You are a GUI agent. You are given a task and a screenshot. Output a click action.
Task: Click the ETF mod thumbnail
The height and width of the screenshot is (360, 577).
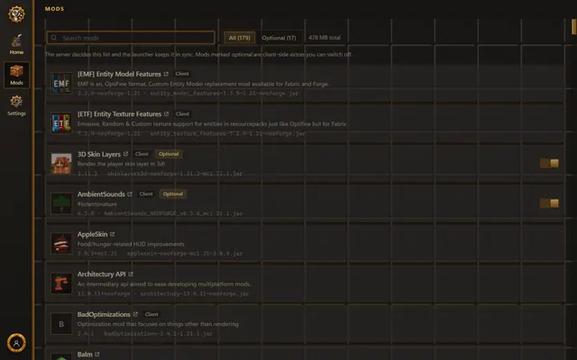tap(61, 123)
